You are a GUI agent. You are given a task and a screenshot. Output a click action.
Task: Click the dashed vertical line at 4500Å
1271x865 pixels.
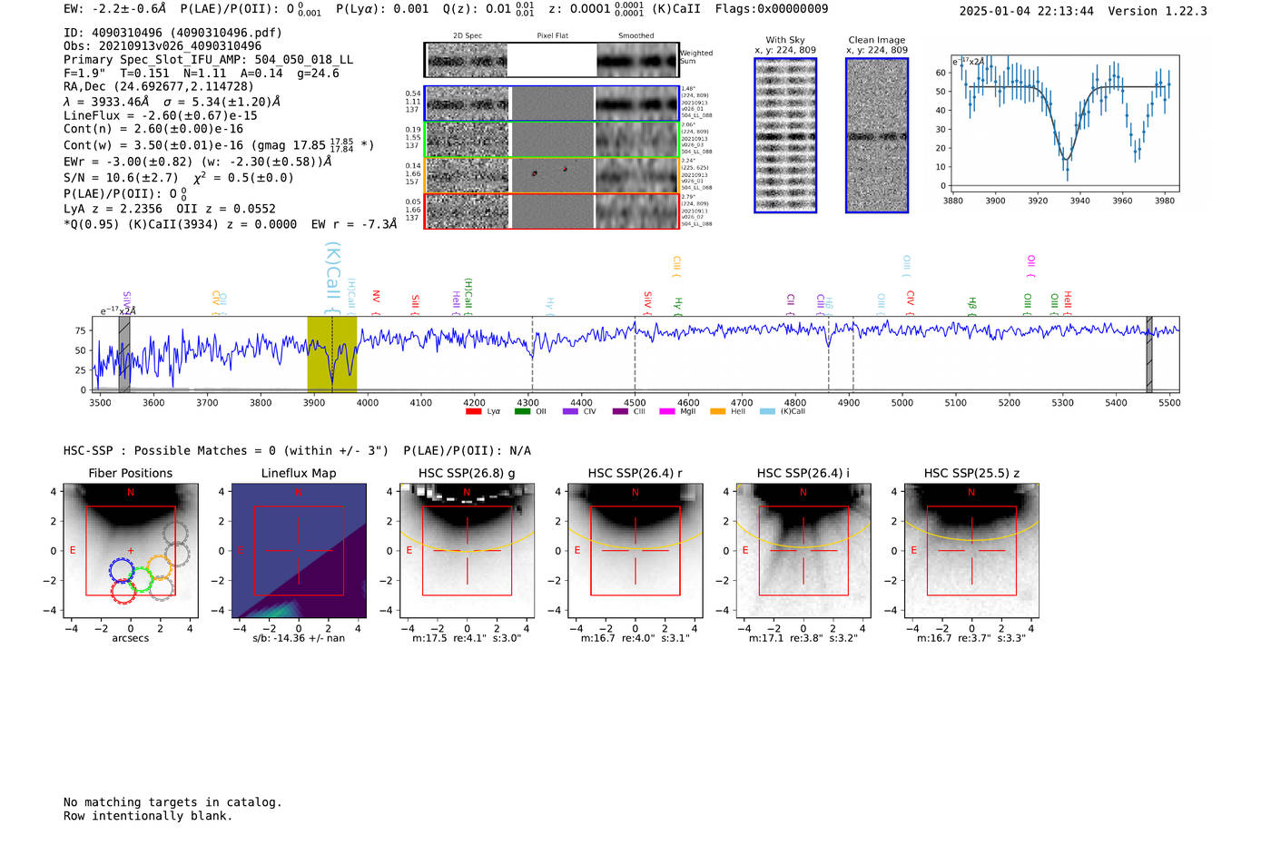point(635,354)
